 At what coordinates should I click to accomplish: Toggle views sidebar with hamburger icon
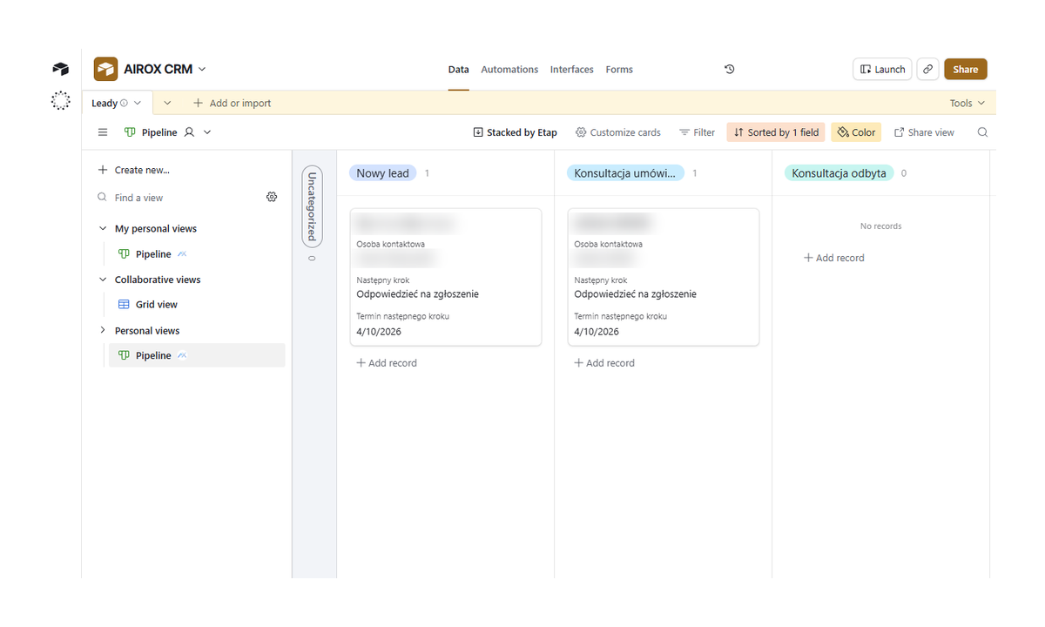pyautogui.click(x=103, y=132)
